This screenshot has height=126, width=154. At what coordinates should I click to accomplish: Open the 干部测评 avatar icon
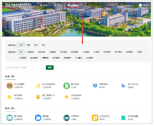pos(67,118)
